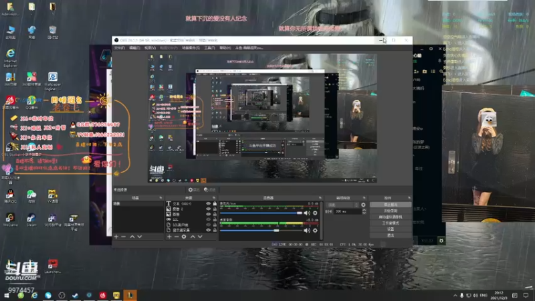Click the Exit button in Controls
Screen dimensions: 535x301
tap(391, 235)
